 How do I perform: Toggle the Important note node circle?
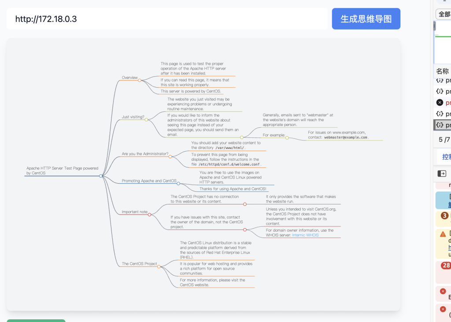pos(150,215)
